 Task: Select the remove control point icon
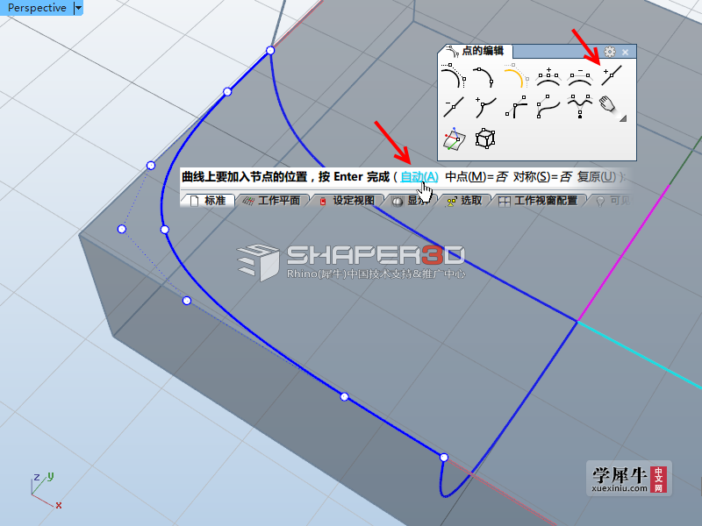pos(580,76)
